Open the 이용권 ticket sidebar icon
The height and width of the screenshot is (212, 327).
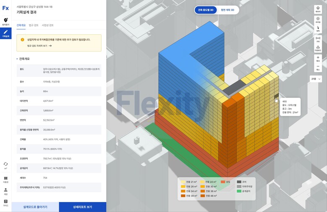click(5, 179)
